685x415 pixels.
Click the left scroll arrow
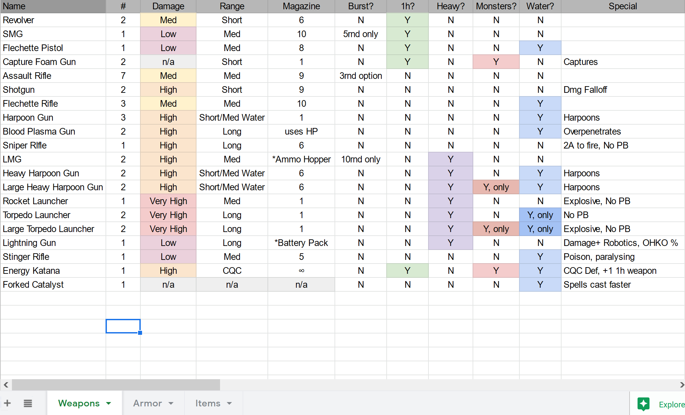pyautogui.click(x=6, y=385)
